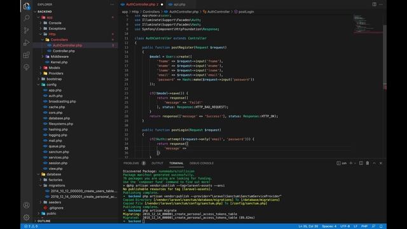Open the DEBUG CONSOLE tab
407x229 pixels.
pos(202,163)
